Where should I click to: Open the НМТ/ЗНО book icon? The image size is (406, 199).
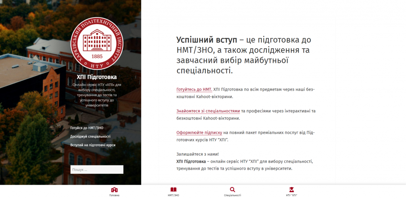tap(173, 190)
